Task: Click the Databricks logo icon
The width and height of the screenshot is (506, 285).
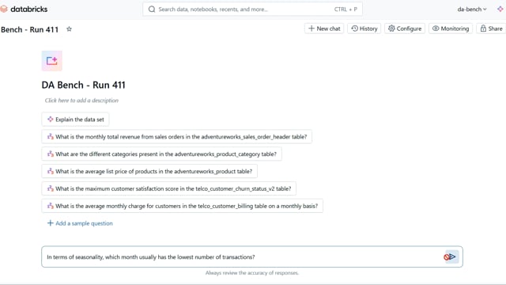Action: point(3,9)
